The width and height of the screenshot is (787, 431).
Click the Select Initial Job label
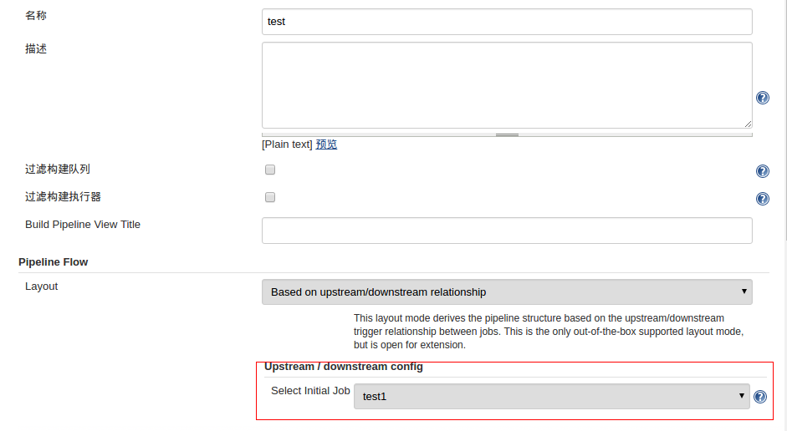pos(310,391)
